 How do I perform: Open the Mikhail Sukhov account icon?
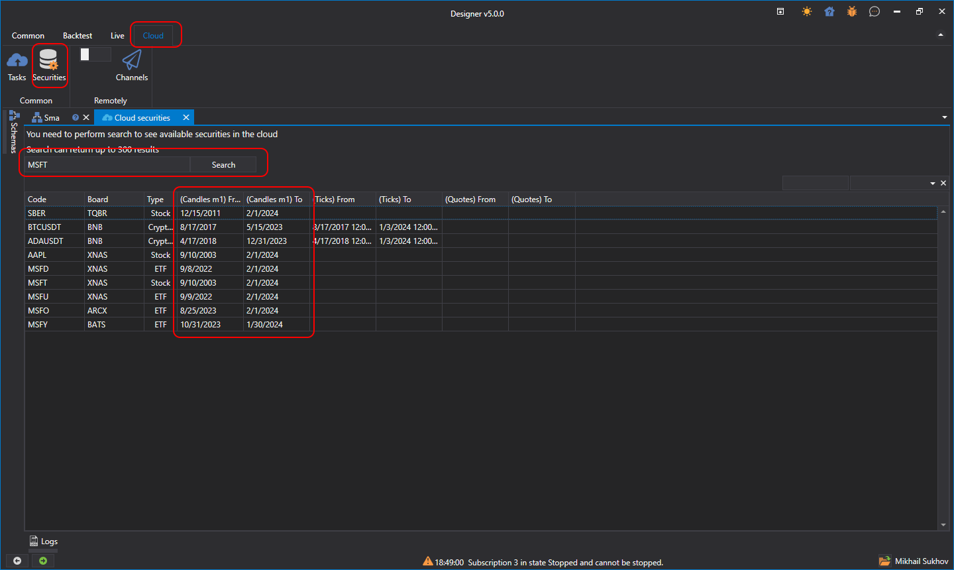[x=884, y=561]
